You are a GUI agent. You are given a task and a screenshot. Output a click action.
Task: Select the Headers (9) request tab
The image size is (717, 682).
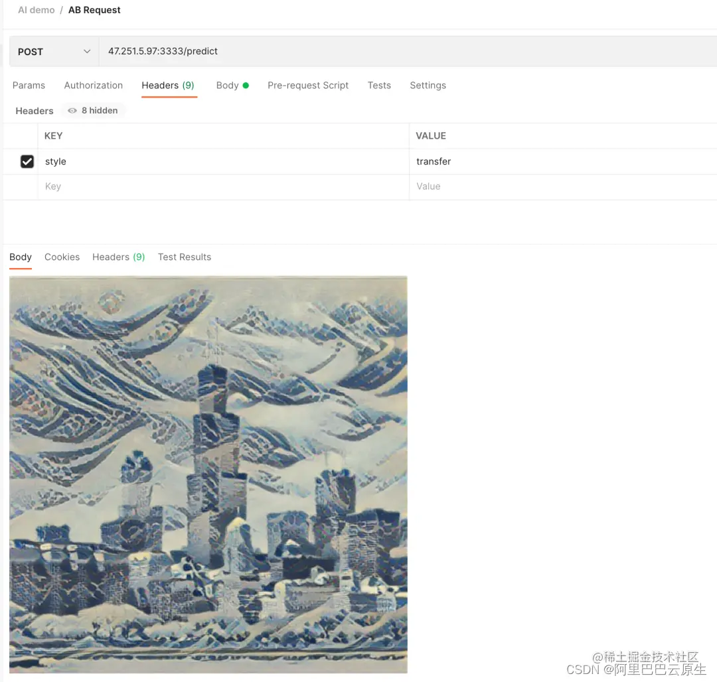[168, 85]
